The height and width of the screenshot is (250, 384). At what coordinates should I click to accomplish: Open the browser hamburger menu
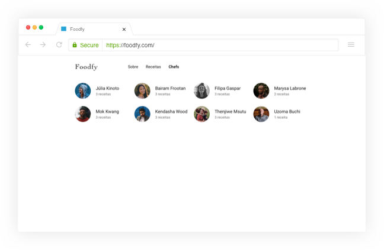click(351, 45)
